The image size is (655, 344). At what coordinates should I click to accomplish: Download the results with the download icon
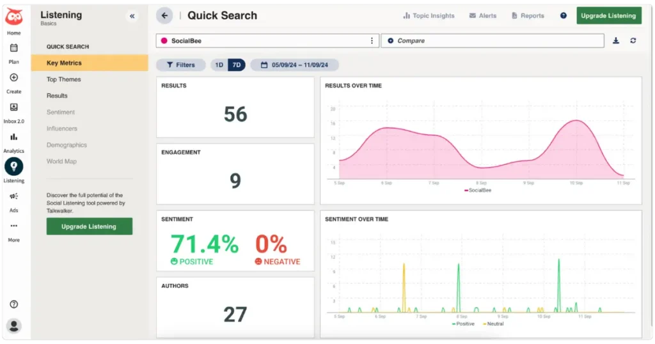(616, 41)
